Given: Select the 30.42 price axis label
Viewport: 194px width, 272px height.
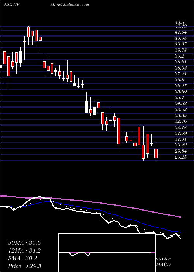Looking at the screenshot, I should pyautogui.click(x=181, y=145).
